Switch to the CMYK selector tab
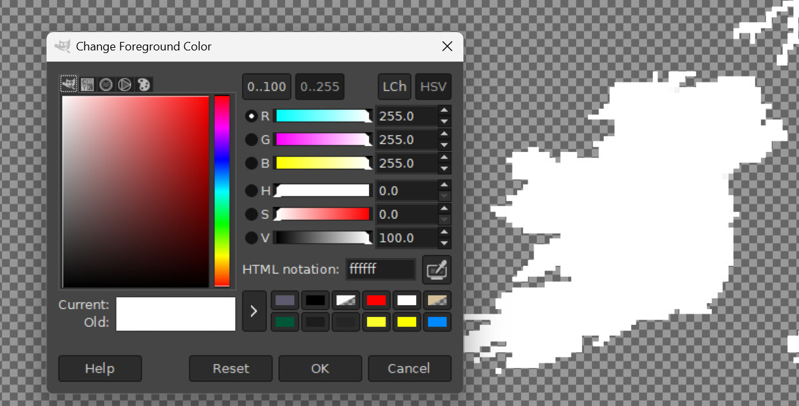Image resolution: width=799 pixels, height=406 pixels. tap(87, 84)
